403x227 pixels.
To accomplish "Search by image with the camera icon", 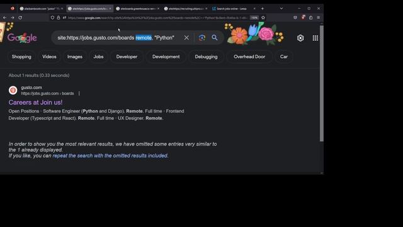I will pyautogui.click(x=202, y=38).
